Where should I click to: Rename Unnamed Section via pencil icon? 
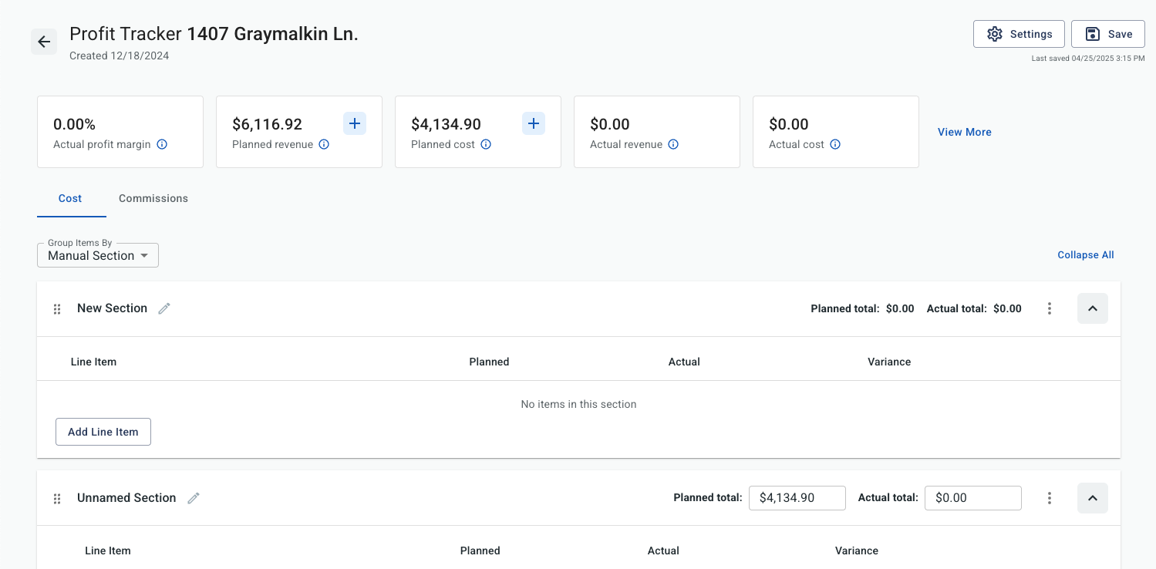(194, 498)
